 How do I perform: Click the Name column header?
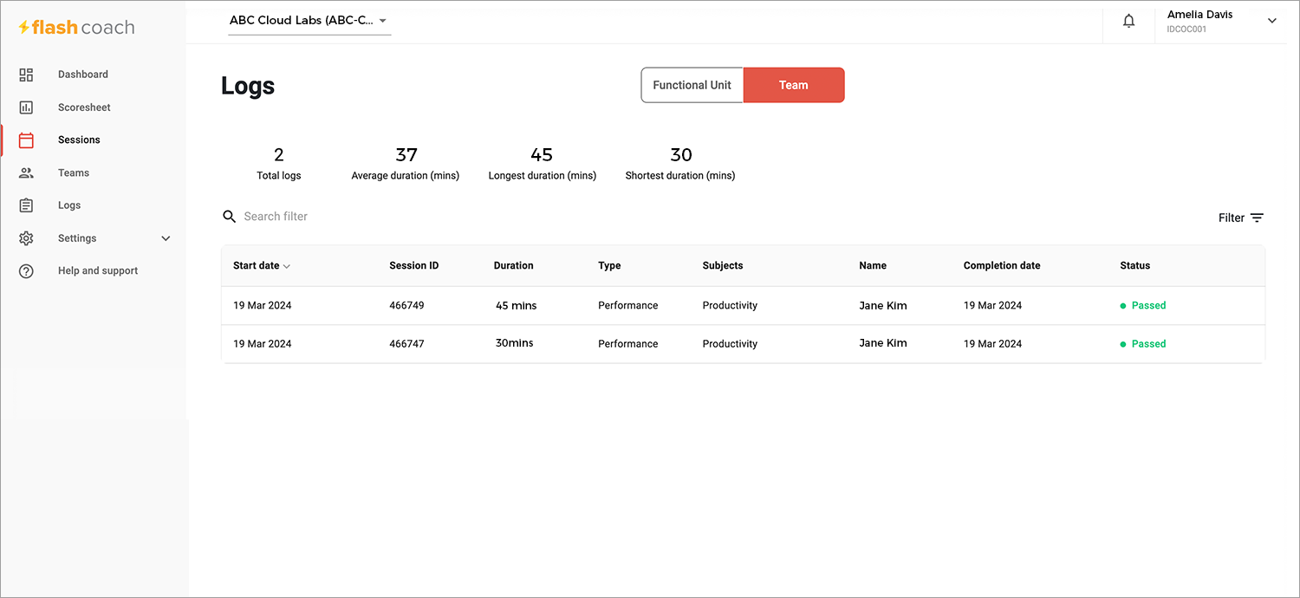click(873, 266)
